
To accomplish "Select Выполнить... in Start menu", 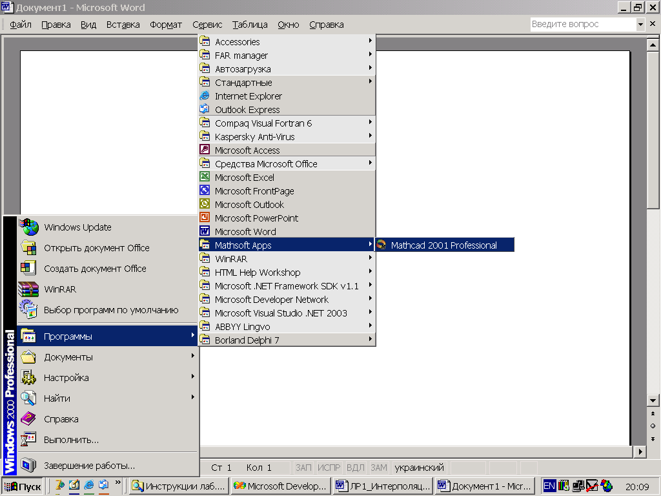I will coord(108,440).
